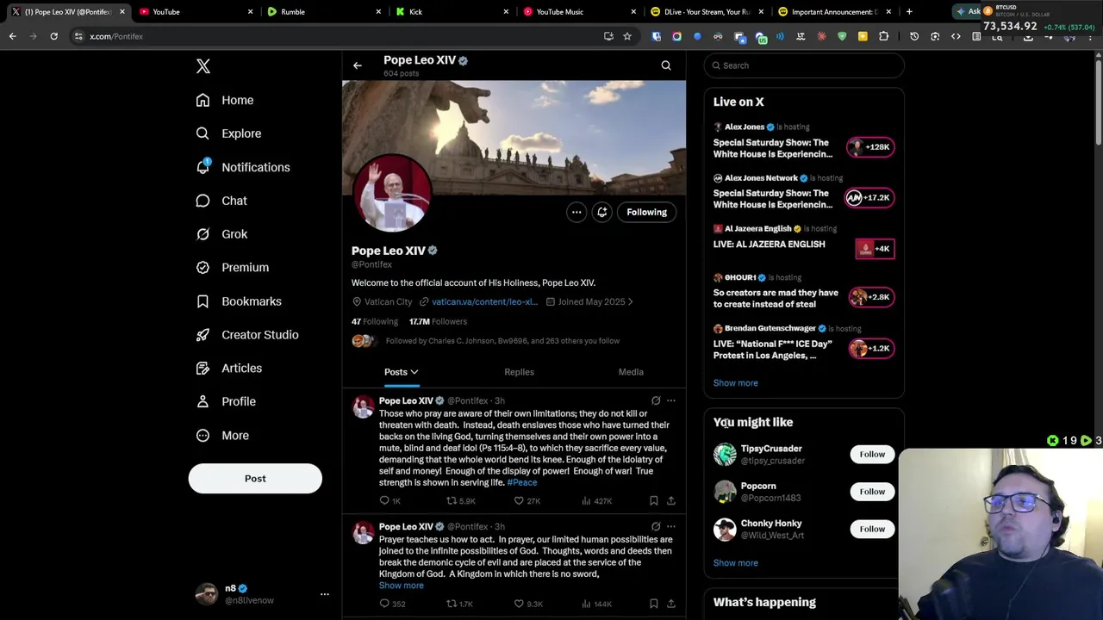This screenshot has width=1103, height=620.
Task: Open Grok in the sidebar
Action: click(x=221, y=234)
